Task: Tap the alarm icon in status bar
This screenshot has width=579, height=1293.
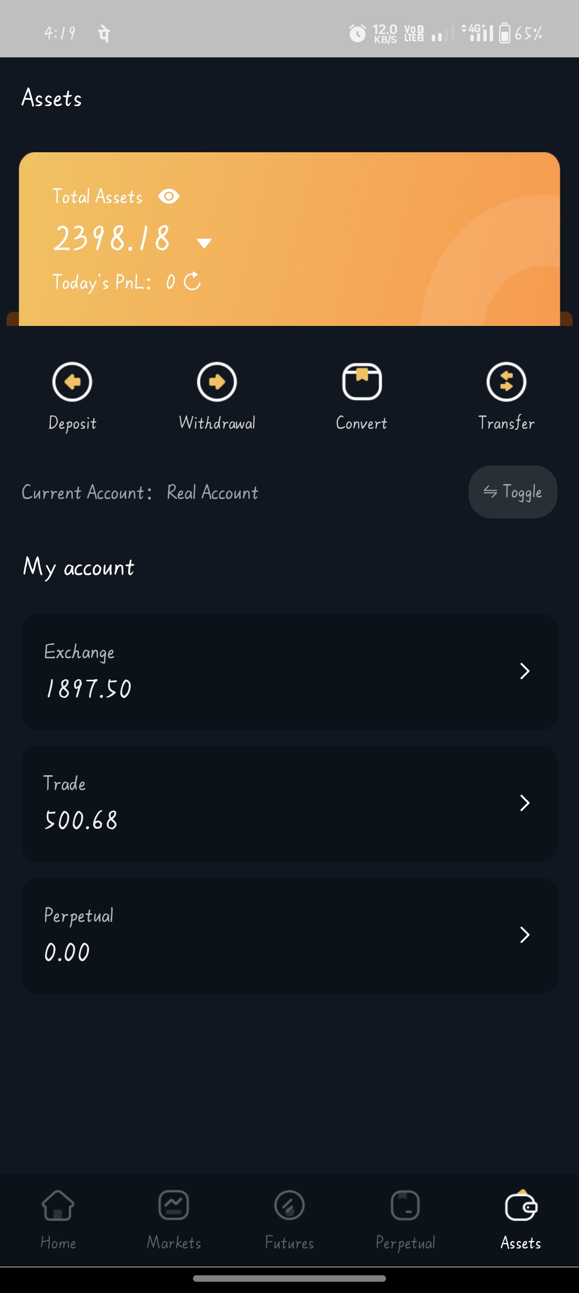Action: [x=358, y=34]
